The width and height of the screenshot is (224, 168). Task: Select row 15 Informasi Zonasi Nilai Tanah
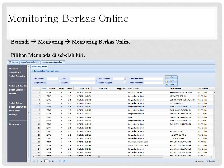pos(123,142)
